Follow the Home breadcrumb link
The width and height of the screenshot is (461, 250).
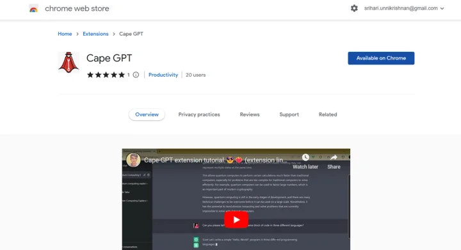(x=65, y=34)
